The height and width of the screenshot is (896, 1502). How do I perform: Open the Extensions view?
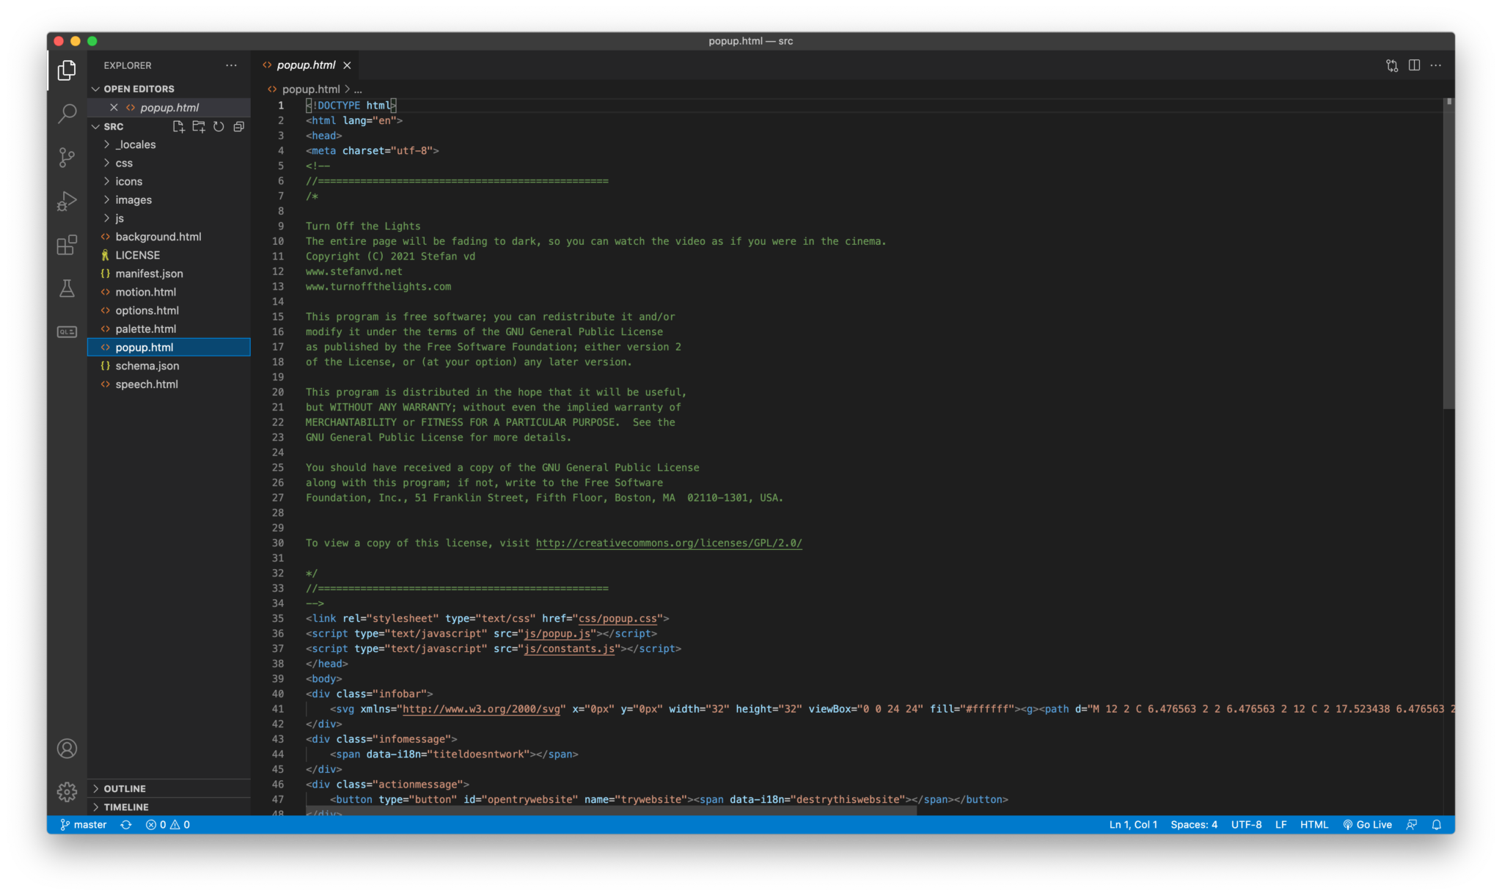pos(67,245)
